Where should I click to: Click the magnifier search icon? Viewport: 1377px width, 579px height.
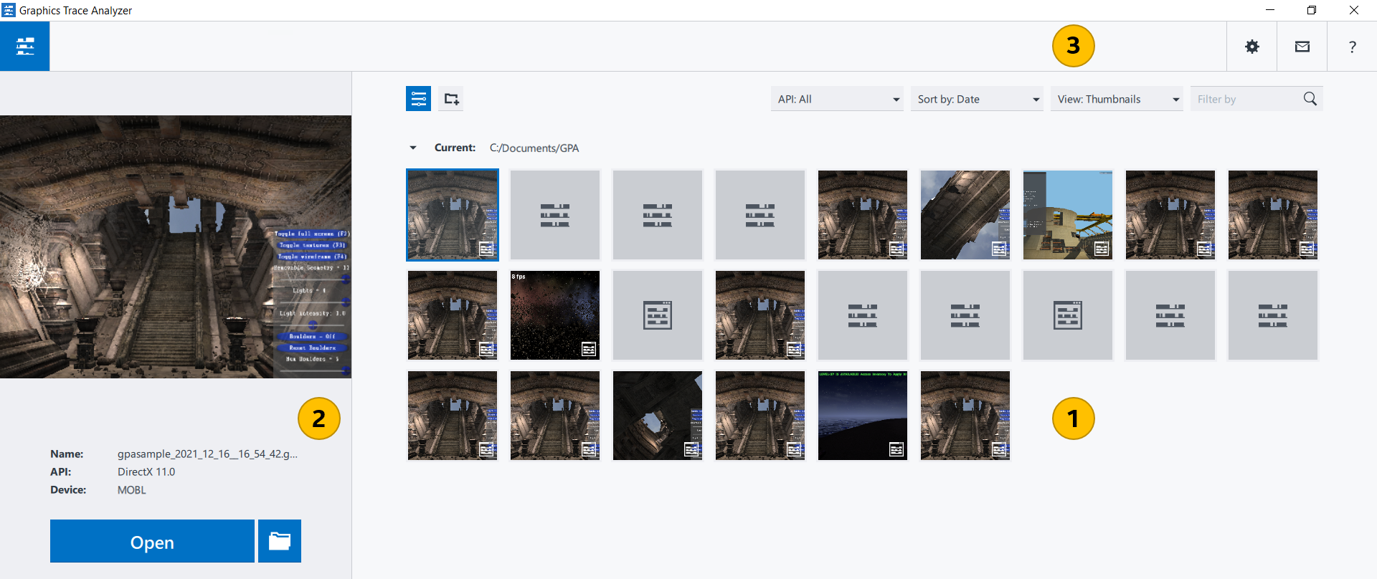(x=1310, y=99)
